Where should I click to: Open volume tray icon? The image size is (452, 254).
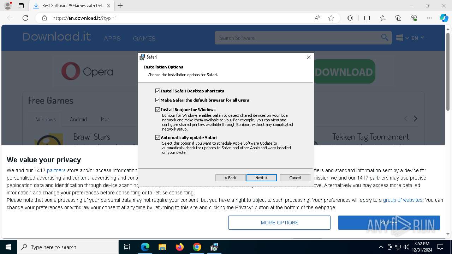(x=406, y=247)
